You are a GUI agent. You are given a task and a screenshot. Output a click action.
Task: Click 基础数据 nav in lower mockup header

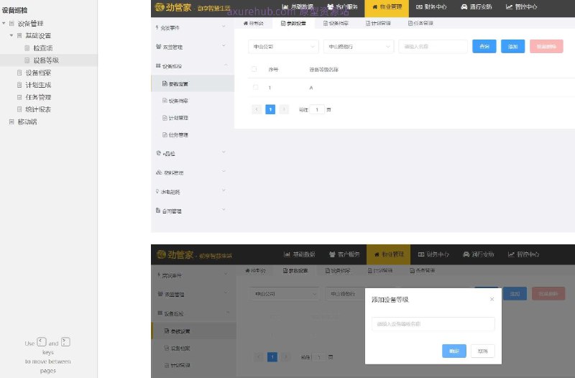point(300,254)
